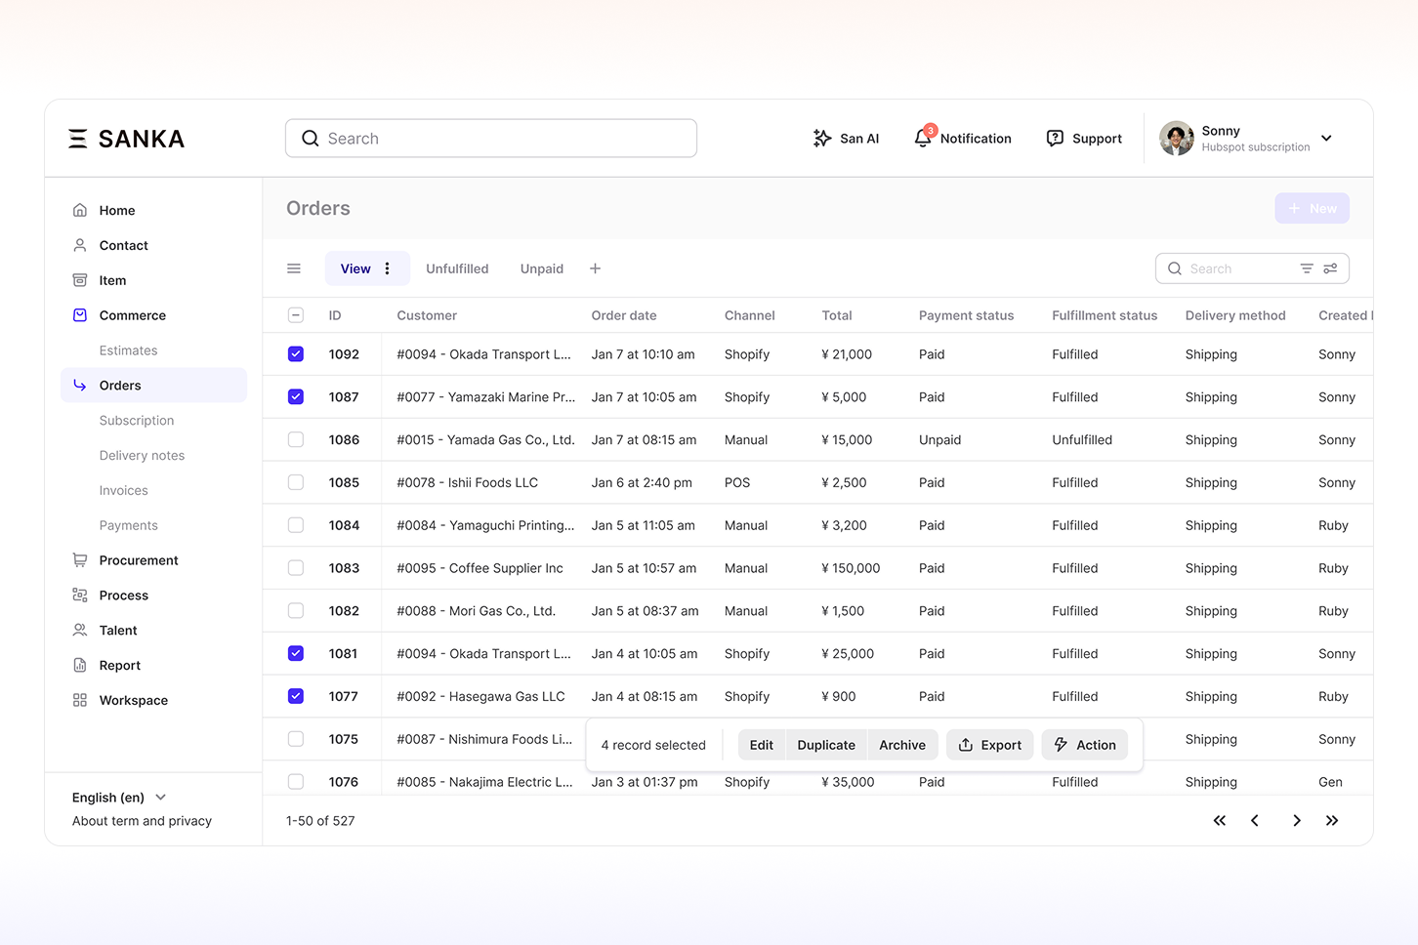Click the hamburger menu icon beside SANKA logo
The width and height of the screenshot is (1418, 945).
coord(78,139)
